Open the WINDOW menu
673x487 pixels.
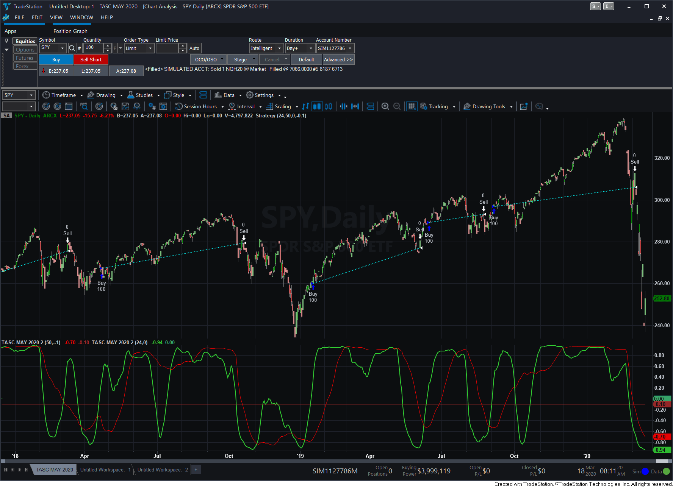[x=81, y=17]
